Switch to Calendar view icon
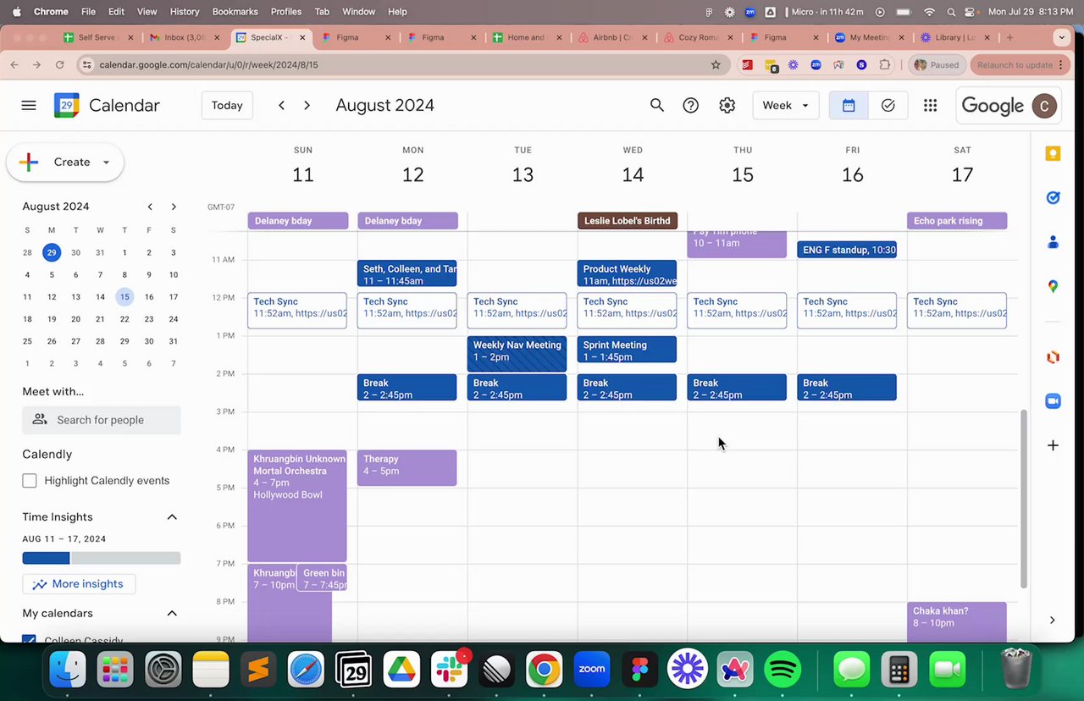 pyautogui.click(x=849, y=105)
